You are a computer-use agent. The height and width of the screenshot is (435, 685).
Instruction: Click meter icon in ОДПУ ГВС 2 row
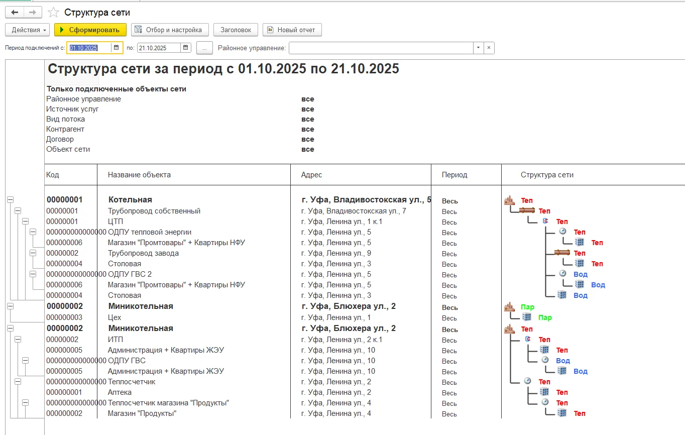(562, 274)
